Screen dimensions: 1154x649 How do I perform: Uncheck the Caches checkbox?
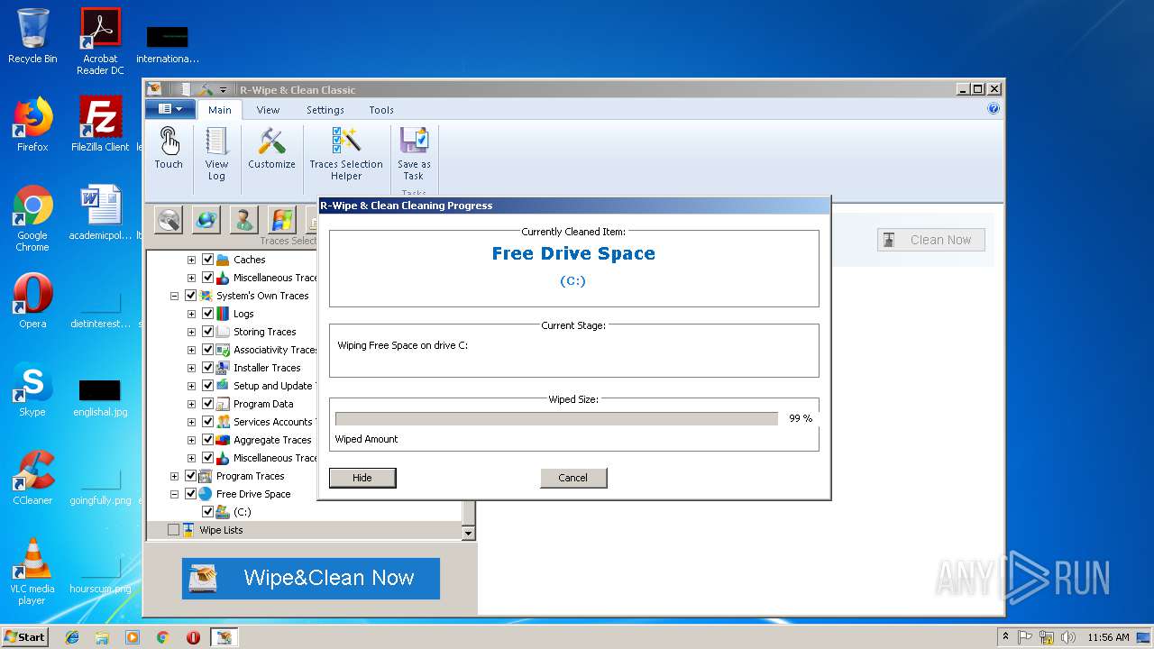coord(207,260)
